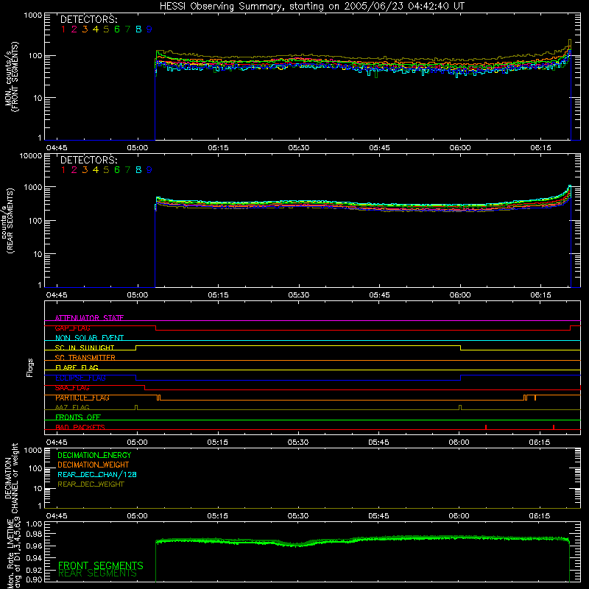Click the HESSI Observing Summary title
Screen dimensions: 589x589
click(311, 7)
